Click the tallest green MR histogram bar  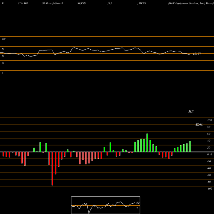click(x=147, y=143)
